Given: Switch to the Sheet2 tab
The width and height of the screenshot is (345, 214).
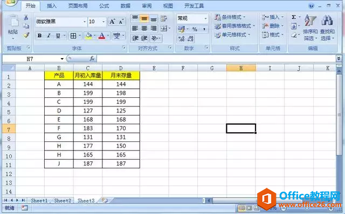Looking at the screenshot, I should pyautogui.click(x=63, y=201).
